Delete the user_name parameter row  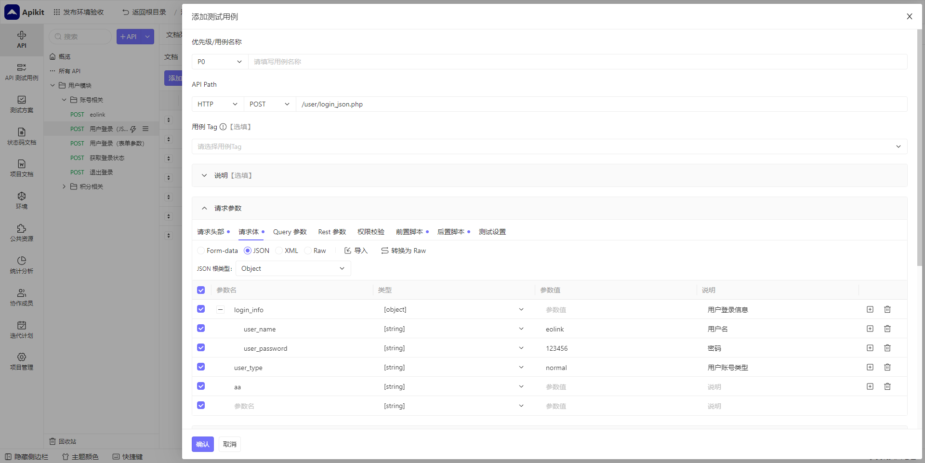887,329
